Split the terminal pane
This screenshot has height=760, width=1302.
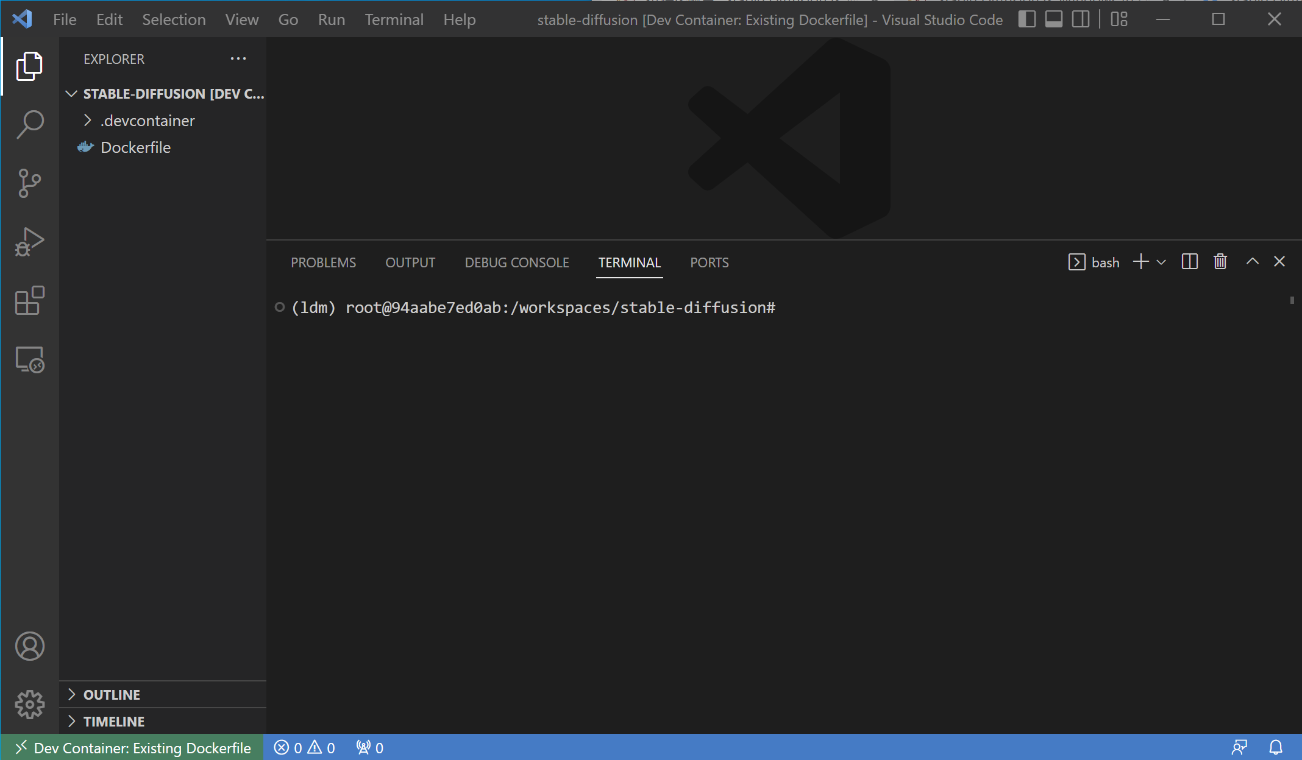[x=1189, y=262]
